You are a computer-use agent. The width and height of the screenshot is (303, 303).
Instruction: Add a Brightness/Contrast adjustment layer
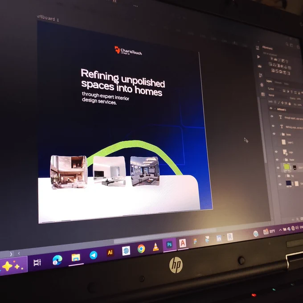click(x=272, y=58)
